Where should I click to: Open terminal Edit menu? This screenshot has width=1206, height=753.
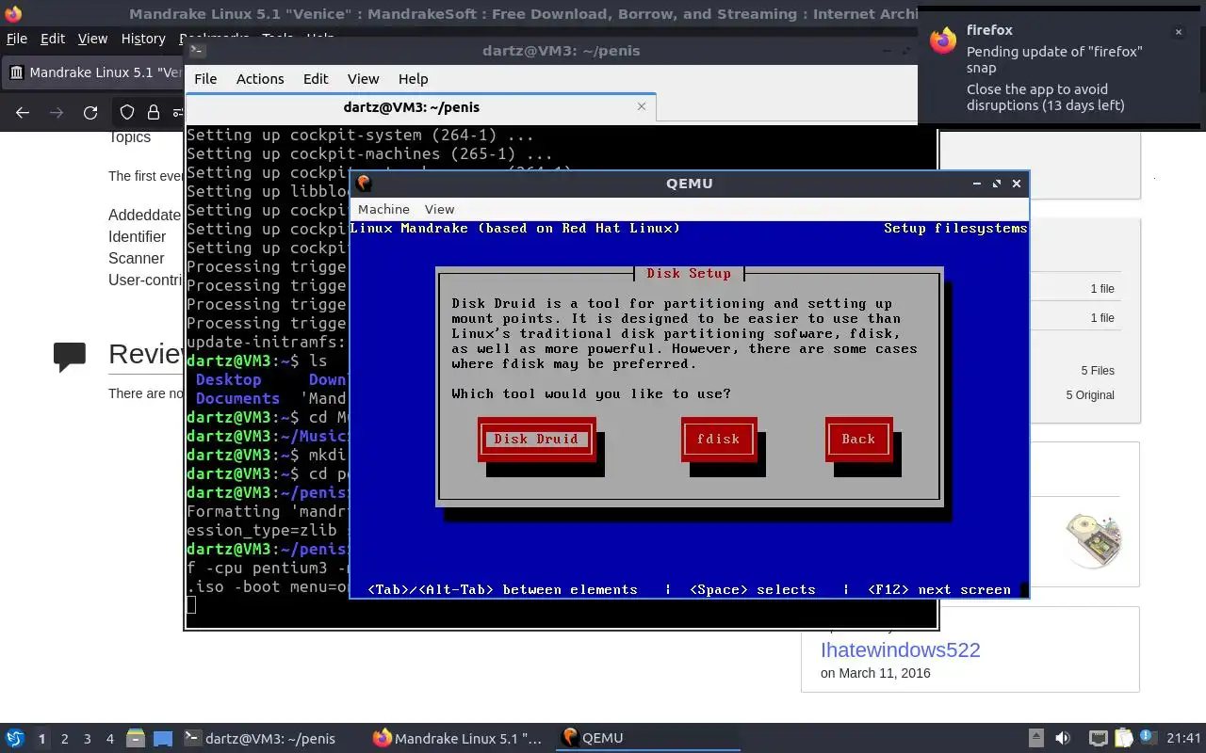[x=316, y=79]
